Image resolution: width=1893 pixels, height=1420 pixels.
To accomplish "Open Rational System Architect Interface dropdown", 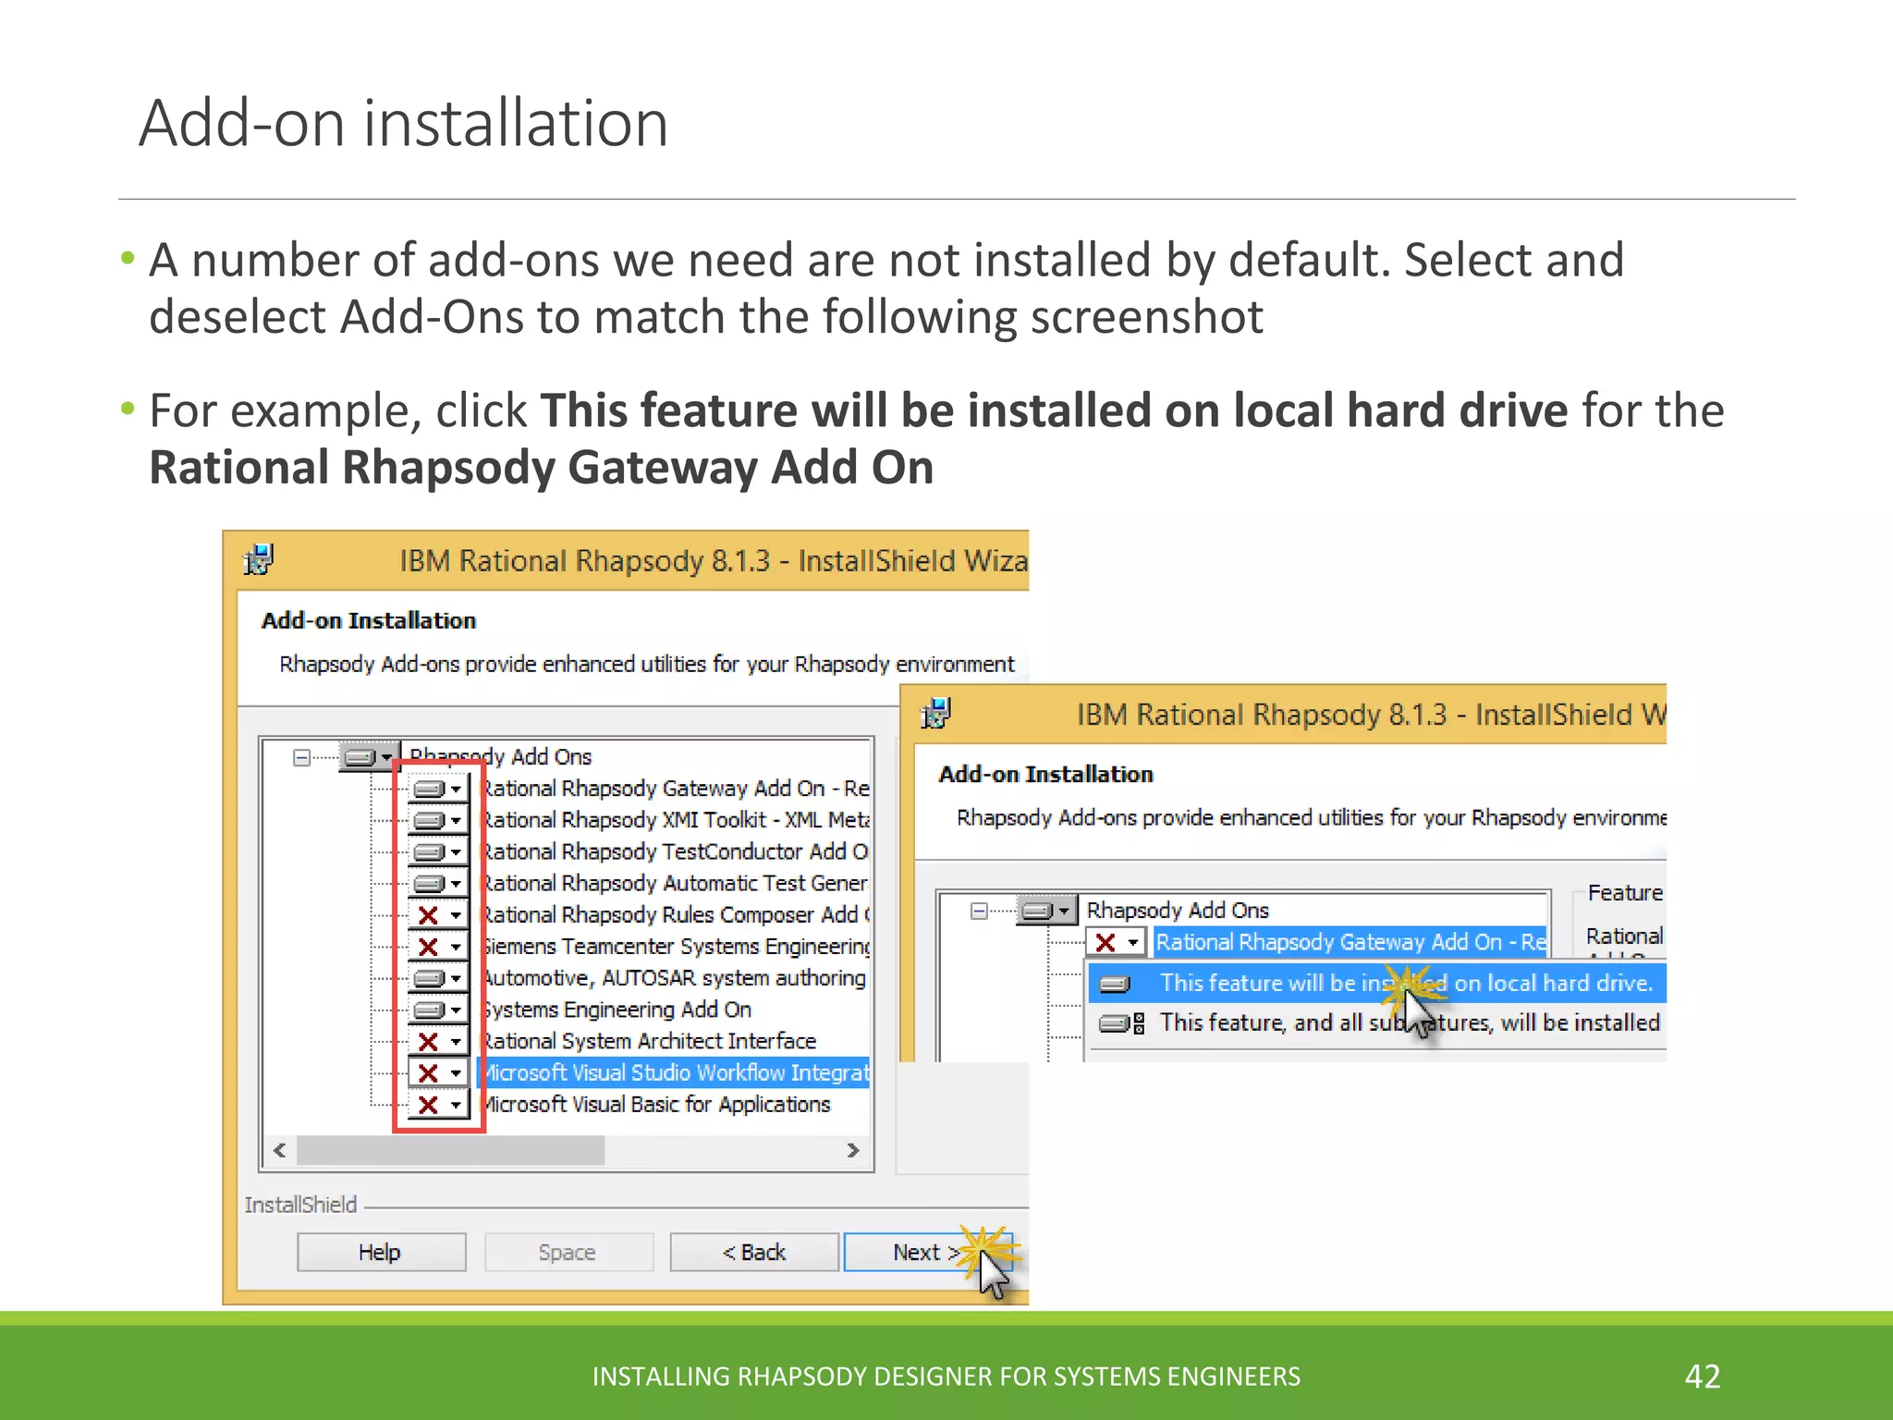I will 438,1042.
